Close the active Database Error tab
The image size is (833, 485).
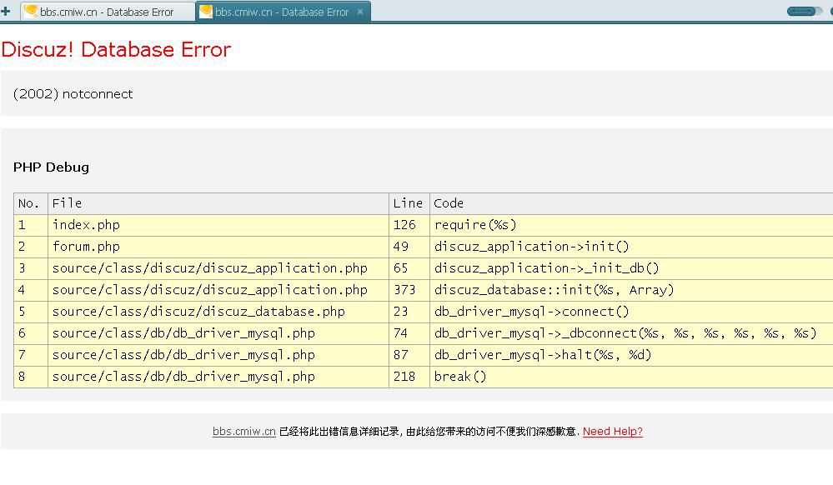click(360, 11)
